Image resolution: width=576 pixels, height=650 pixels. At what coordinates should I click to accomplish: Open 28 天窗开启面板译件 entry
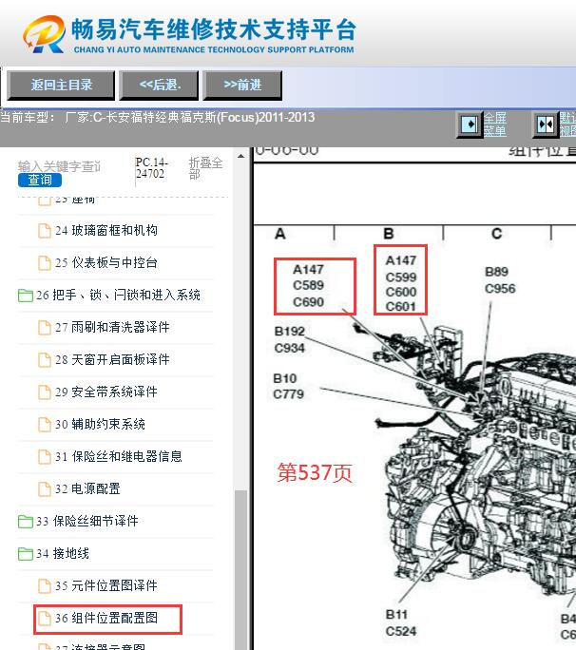click(112, 360)
